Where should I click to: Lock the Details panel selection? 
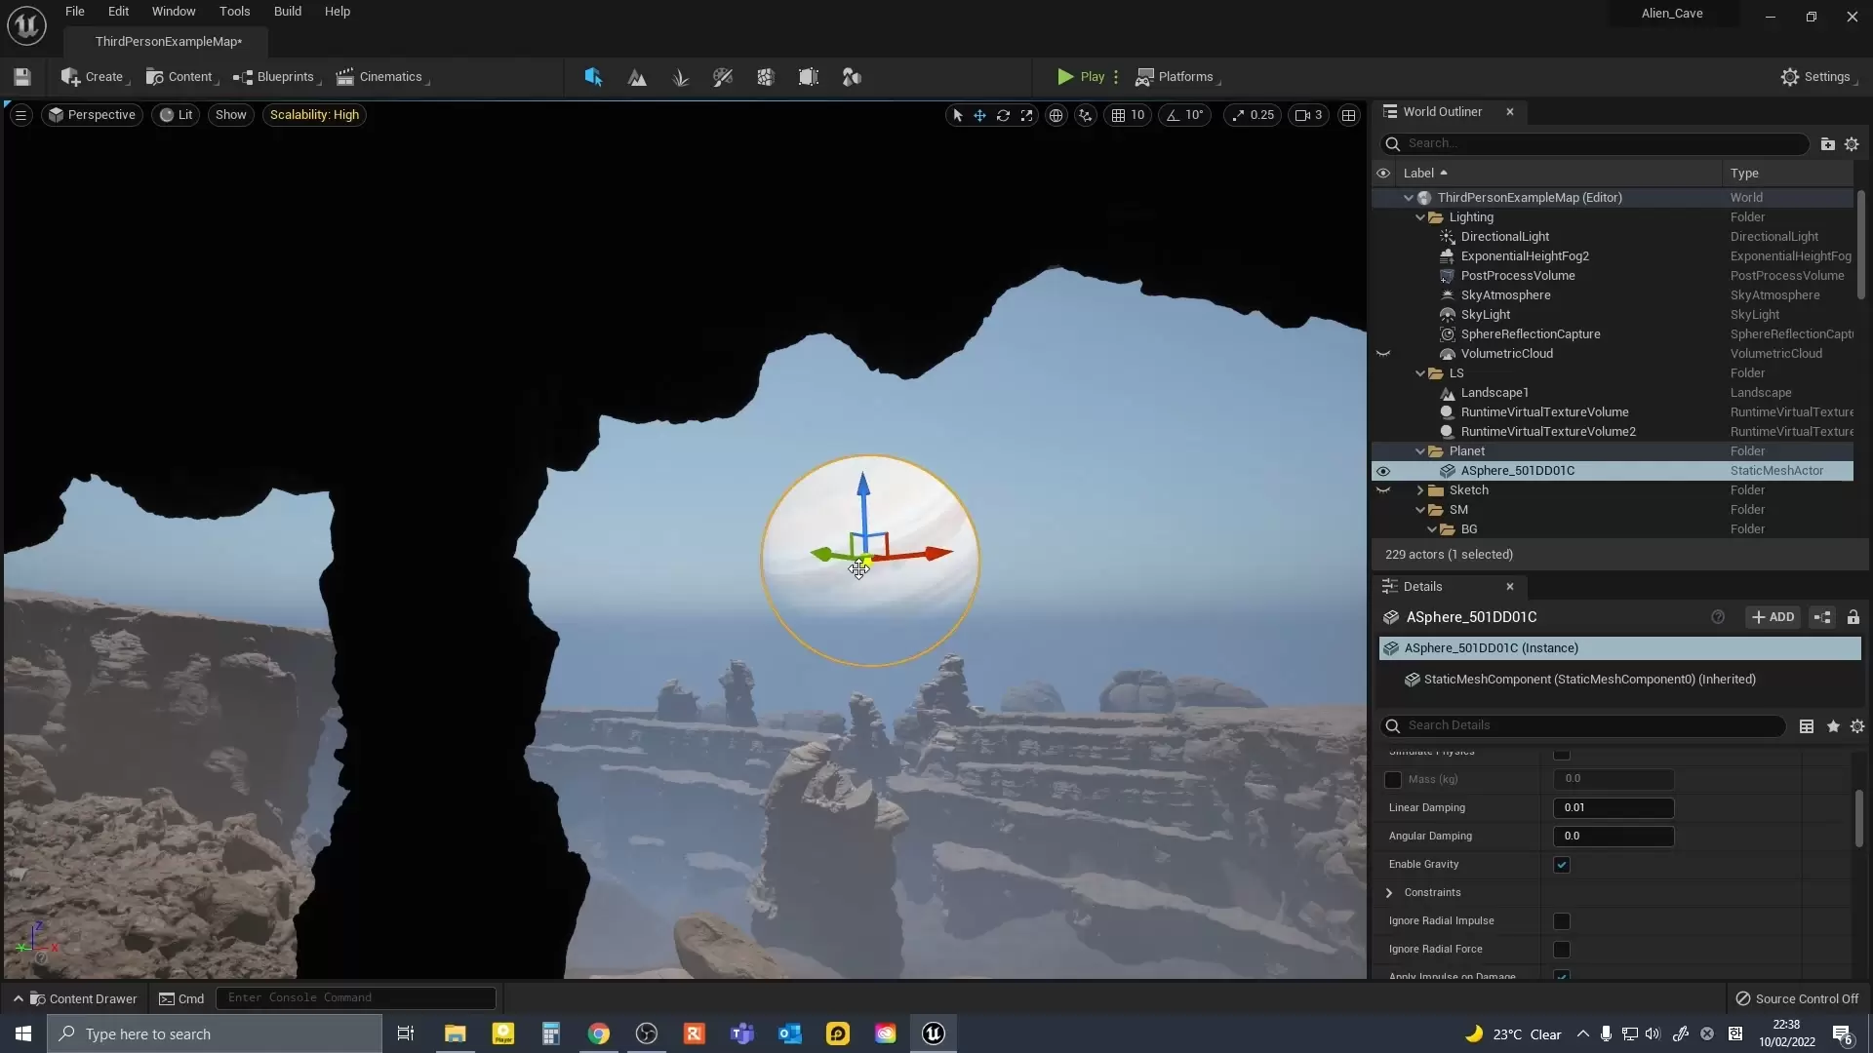(x=1853, y=617)
